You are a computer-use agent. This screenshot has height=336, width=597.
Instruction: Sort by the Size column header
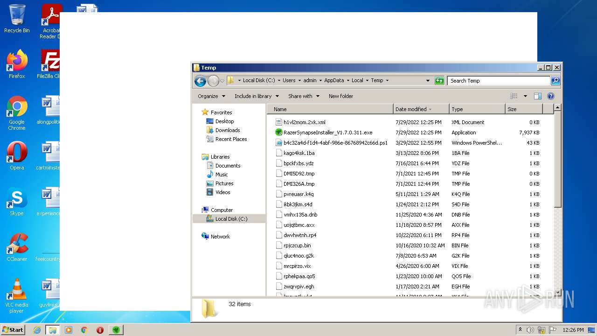tap(524, 109)
